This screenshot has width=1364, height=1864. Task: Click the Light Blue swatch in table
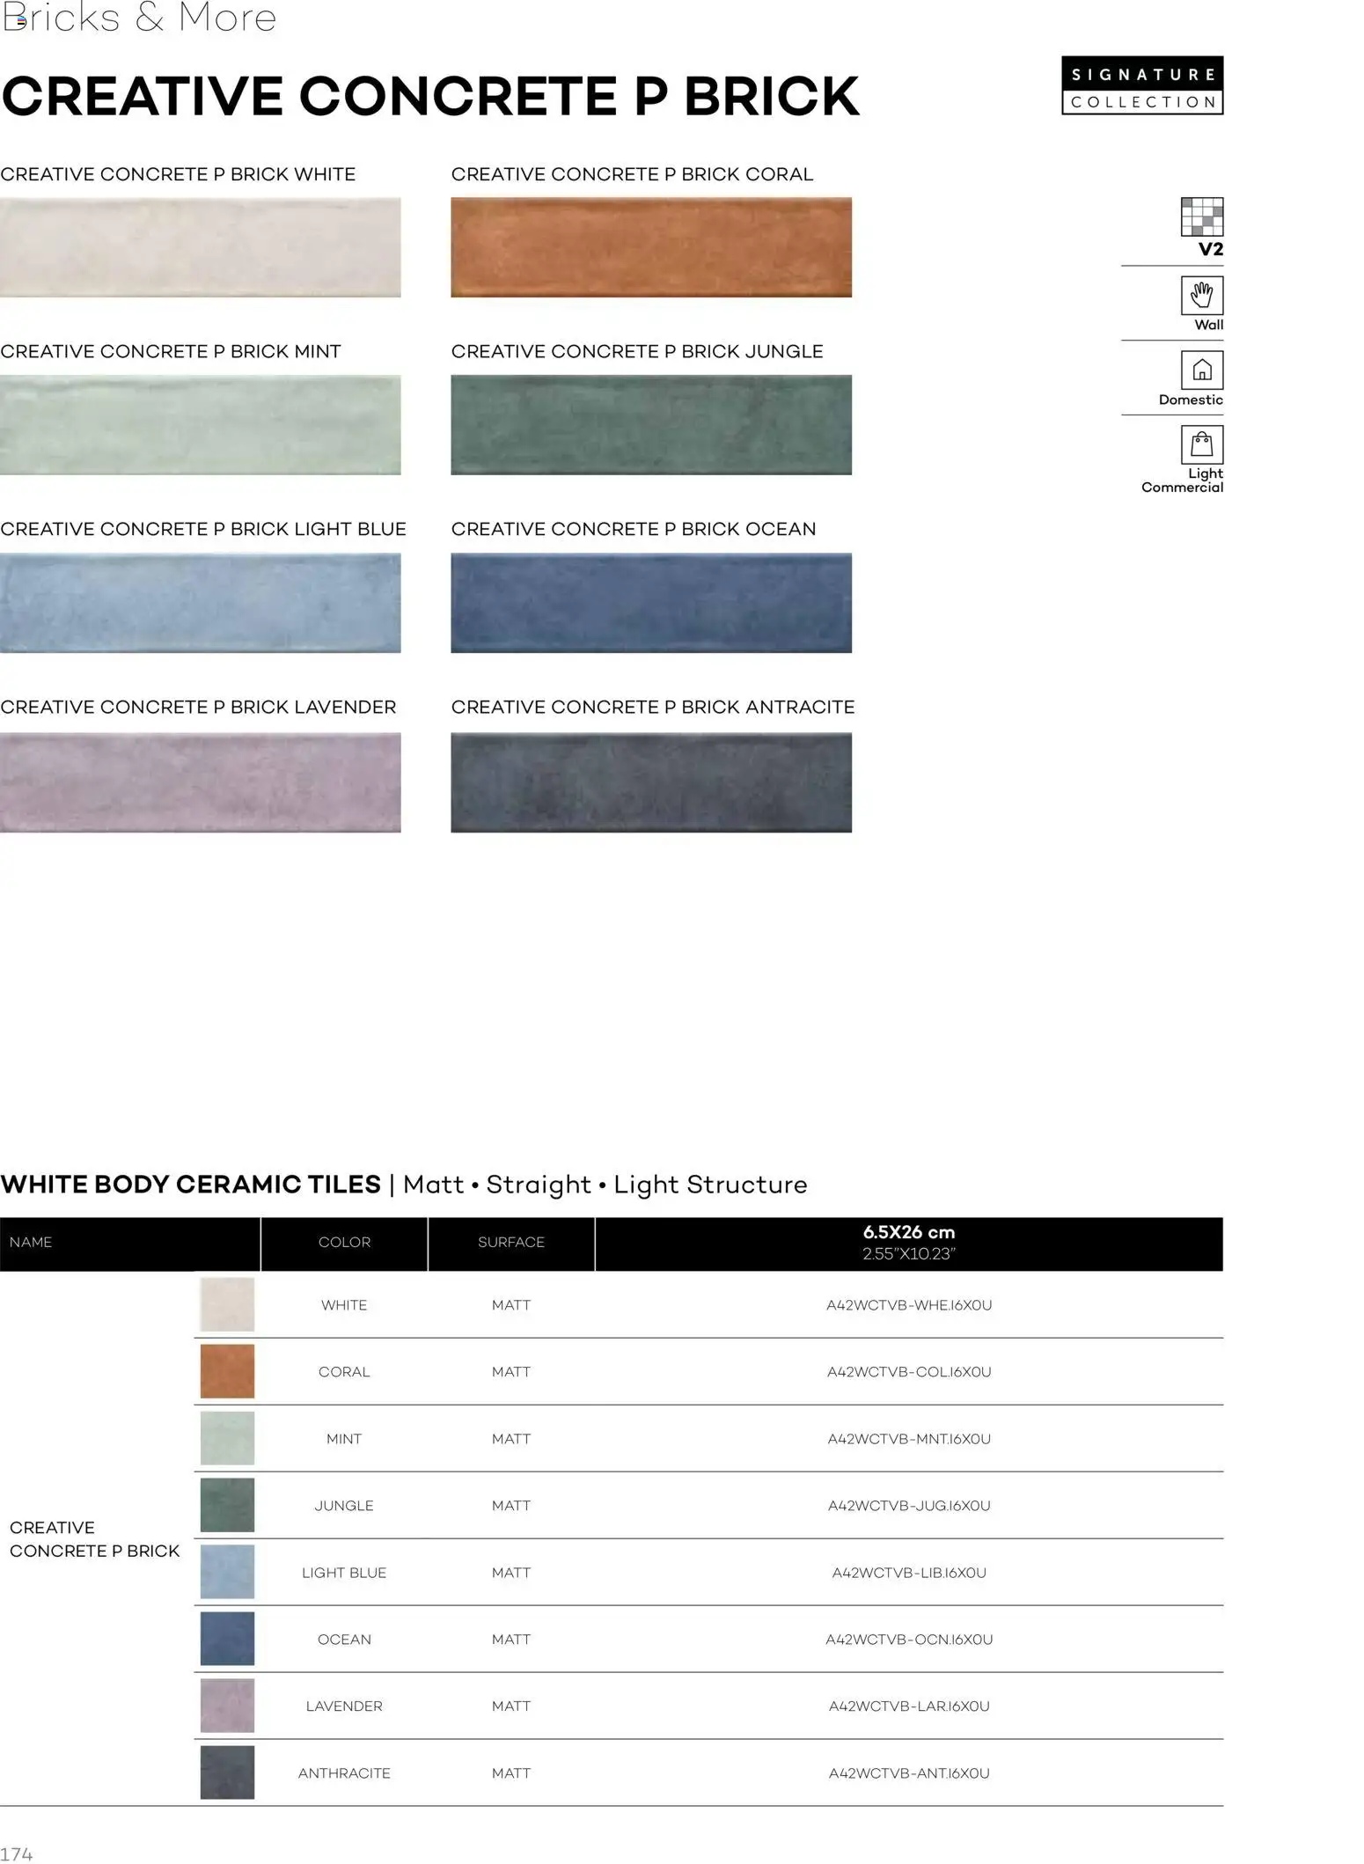point(227,1573)
